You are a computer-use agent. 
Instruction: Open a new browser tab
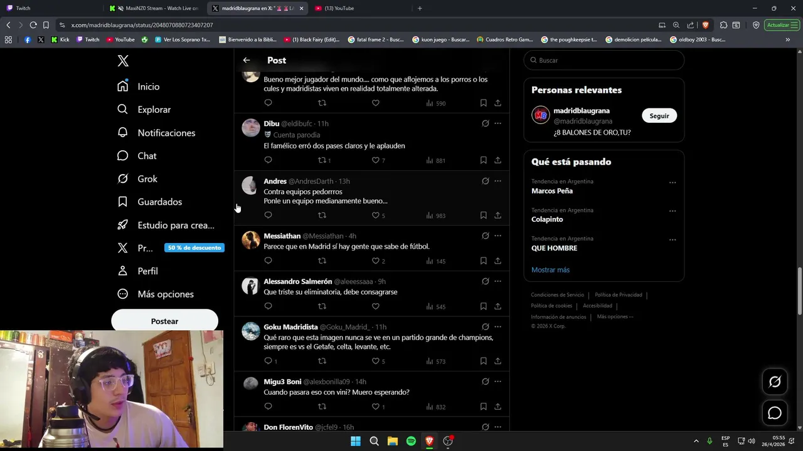(x=420, y=8)
